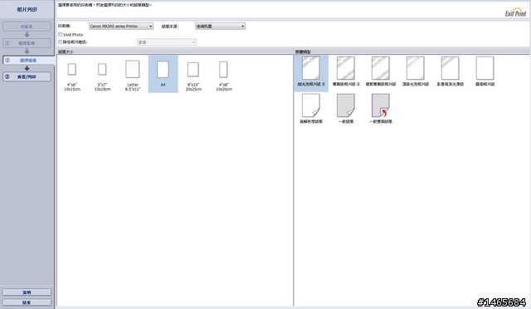Select the 4"x6" 10x15cm paper size
The height and width of the screenshot is (309, 531).
[72, 76]
